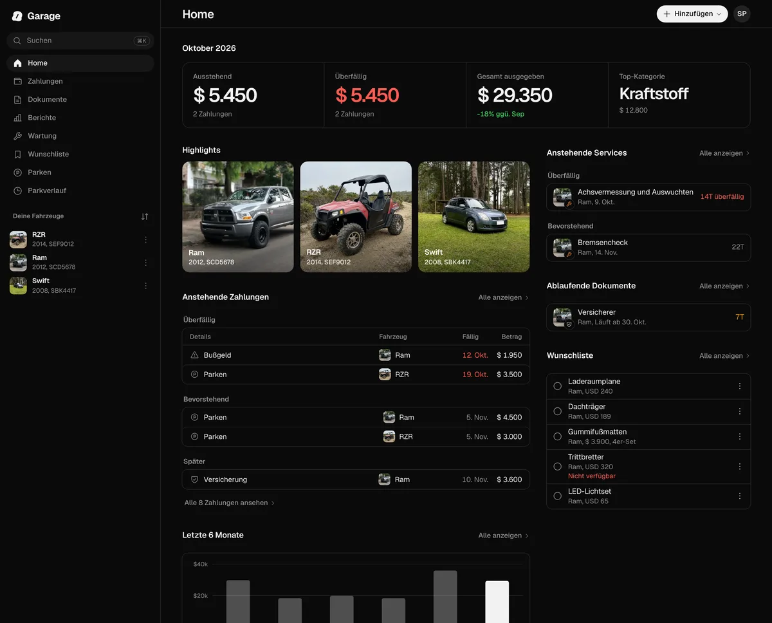Open Achsvermessung und Auswuchten service entry
The width and height of the screenshot is (772, 623).
click(x=648, y=197)
